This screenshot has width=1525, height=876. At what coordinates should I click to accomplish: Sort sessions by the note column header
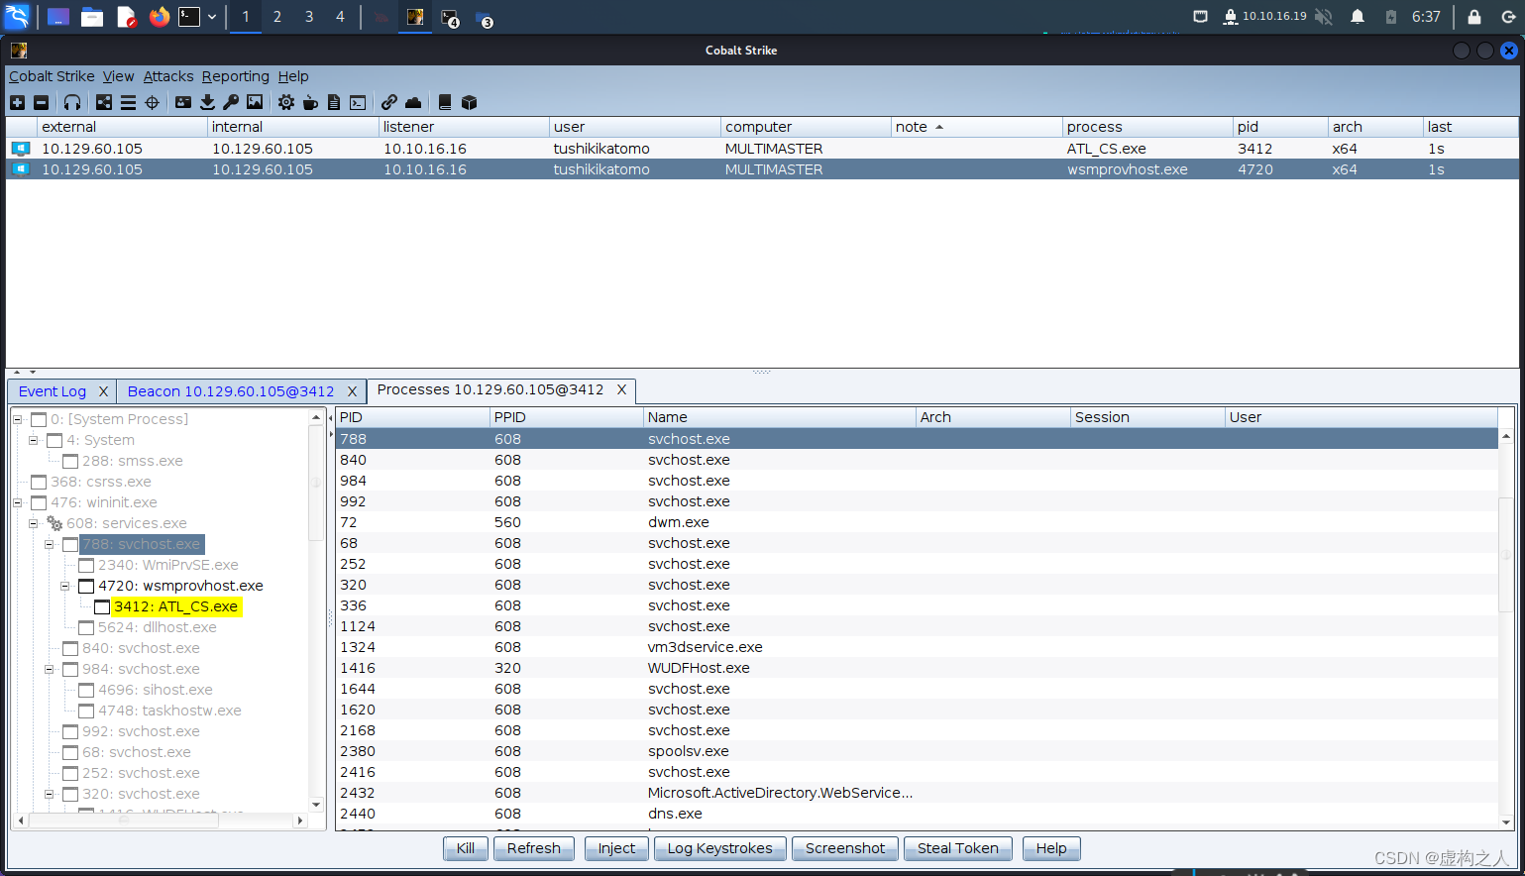(975, 127)
